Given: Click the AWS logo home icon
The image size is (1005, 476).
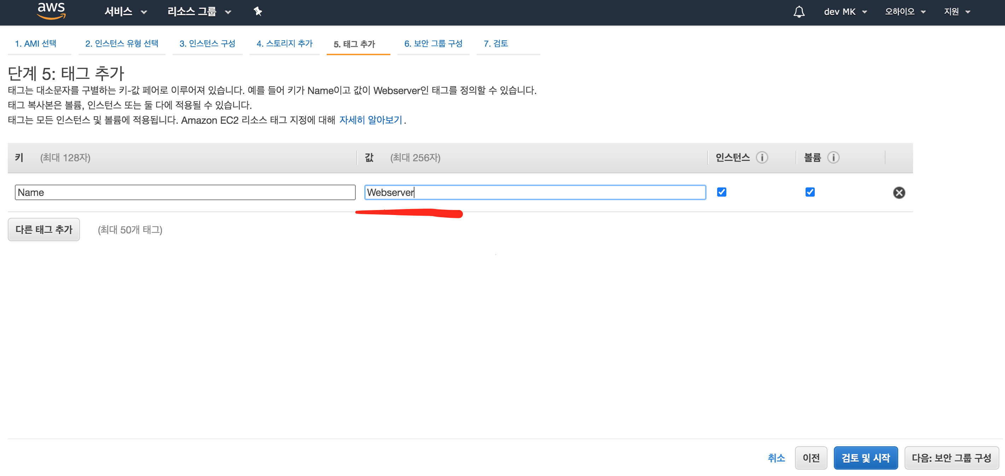Looking at the screenshot, I should coord(51,11).
